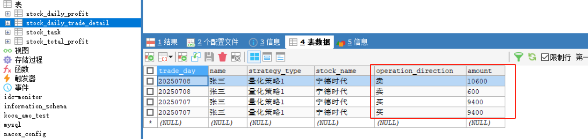Screen dimensions: 588x139
Task: Switch to form view icon
Action: 267,57
